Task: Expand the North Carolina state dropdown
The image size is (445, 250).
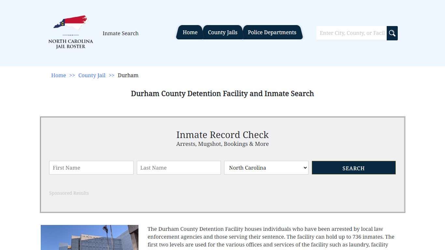Action: pos(266,168)
